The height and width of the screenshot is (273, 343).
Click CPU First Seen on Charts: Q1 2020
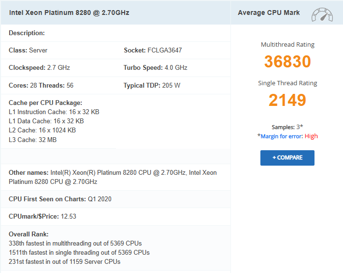coord(60,199)
